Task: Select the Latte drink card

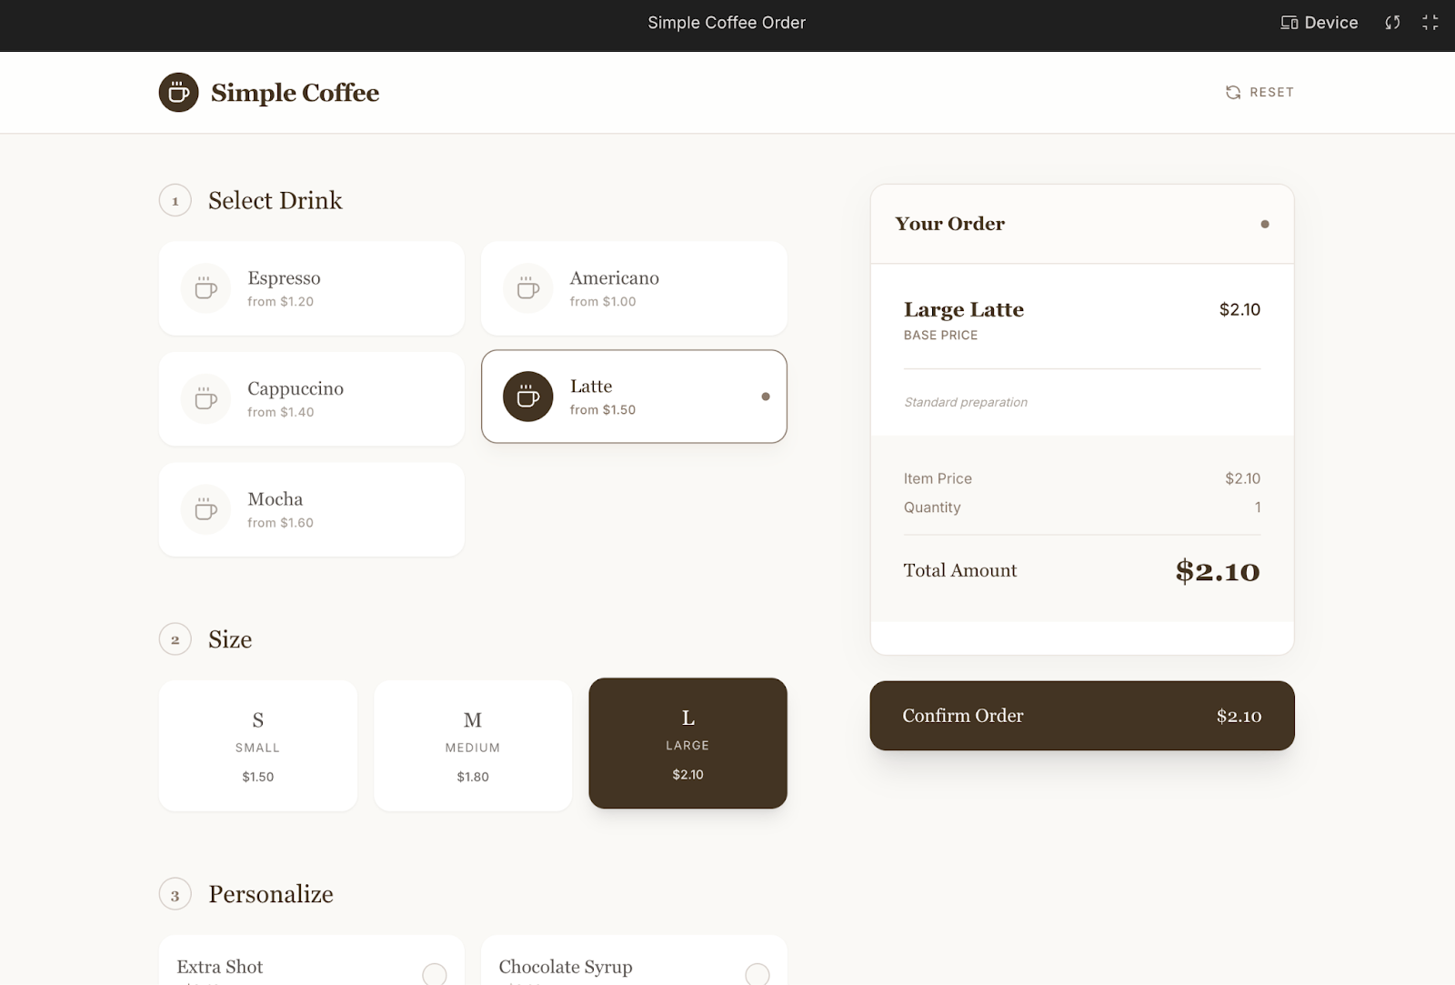Action: tap(634, 397)
